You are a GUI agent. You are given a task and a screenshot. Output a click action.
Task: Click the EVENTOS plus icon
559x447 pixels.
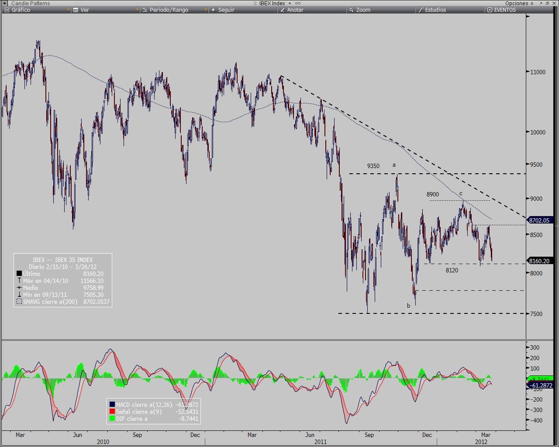coord(490,10)
